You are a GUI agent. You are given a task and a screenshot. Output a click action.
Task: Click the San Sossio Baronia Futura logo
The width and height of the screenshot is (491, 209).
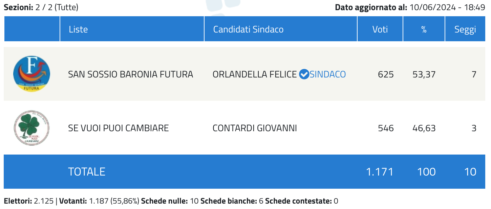[31, 74]
